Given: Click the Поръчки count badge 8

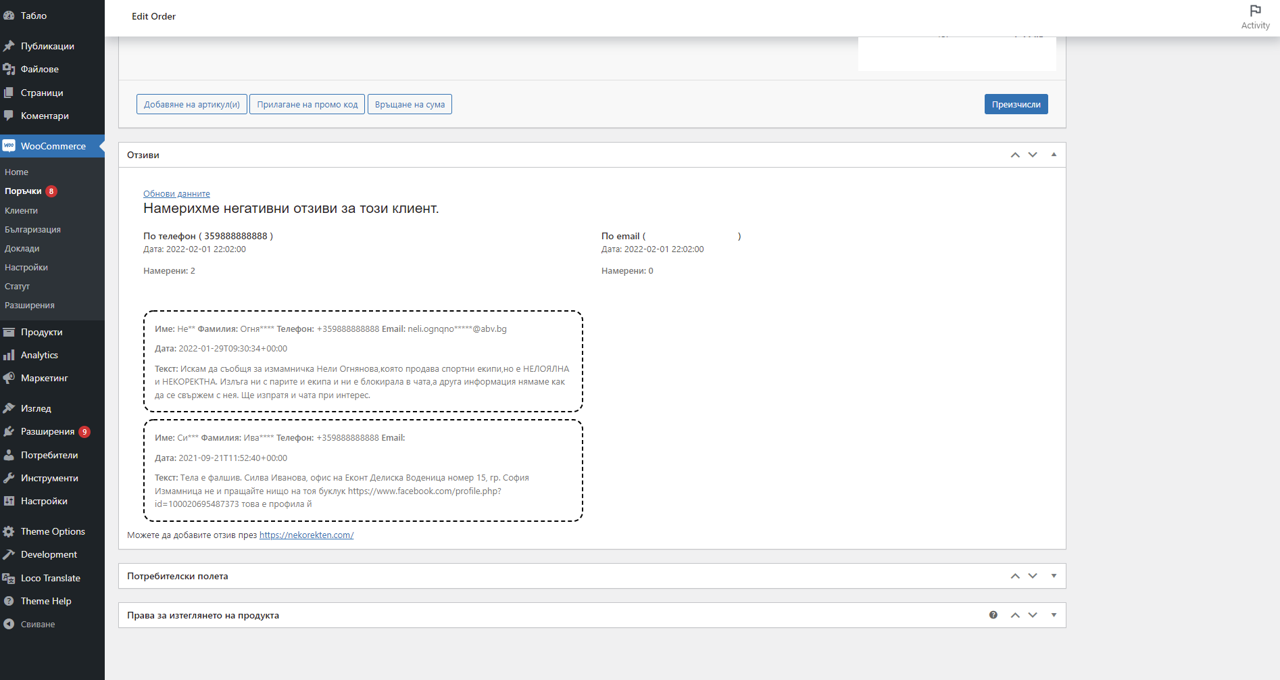Looking at the screenshot, I should pos(51,191).
